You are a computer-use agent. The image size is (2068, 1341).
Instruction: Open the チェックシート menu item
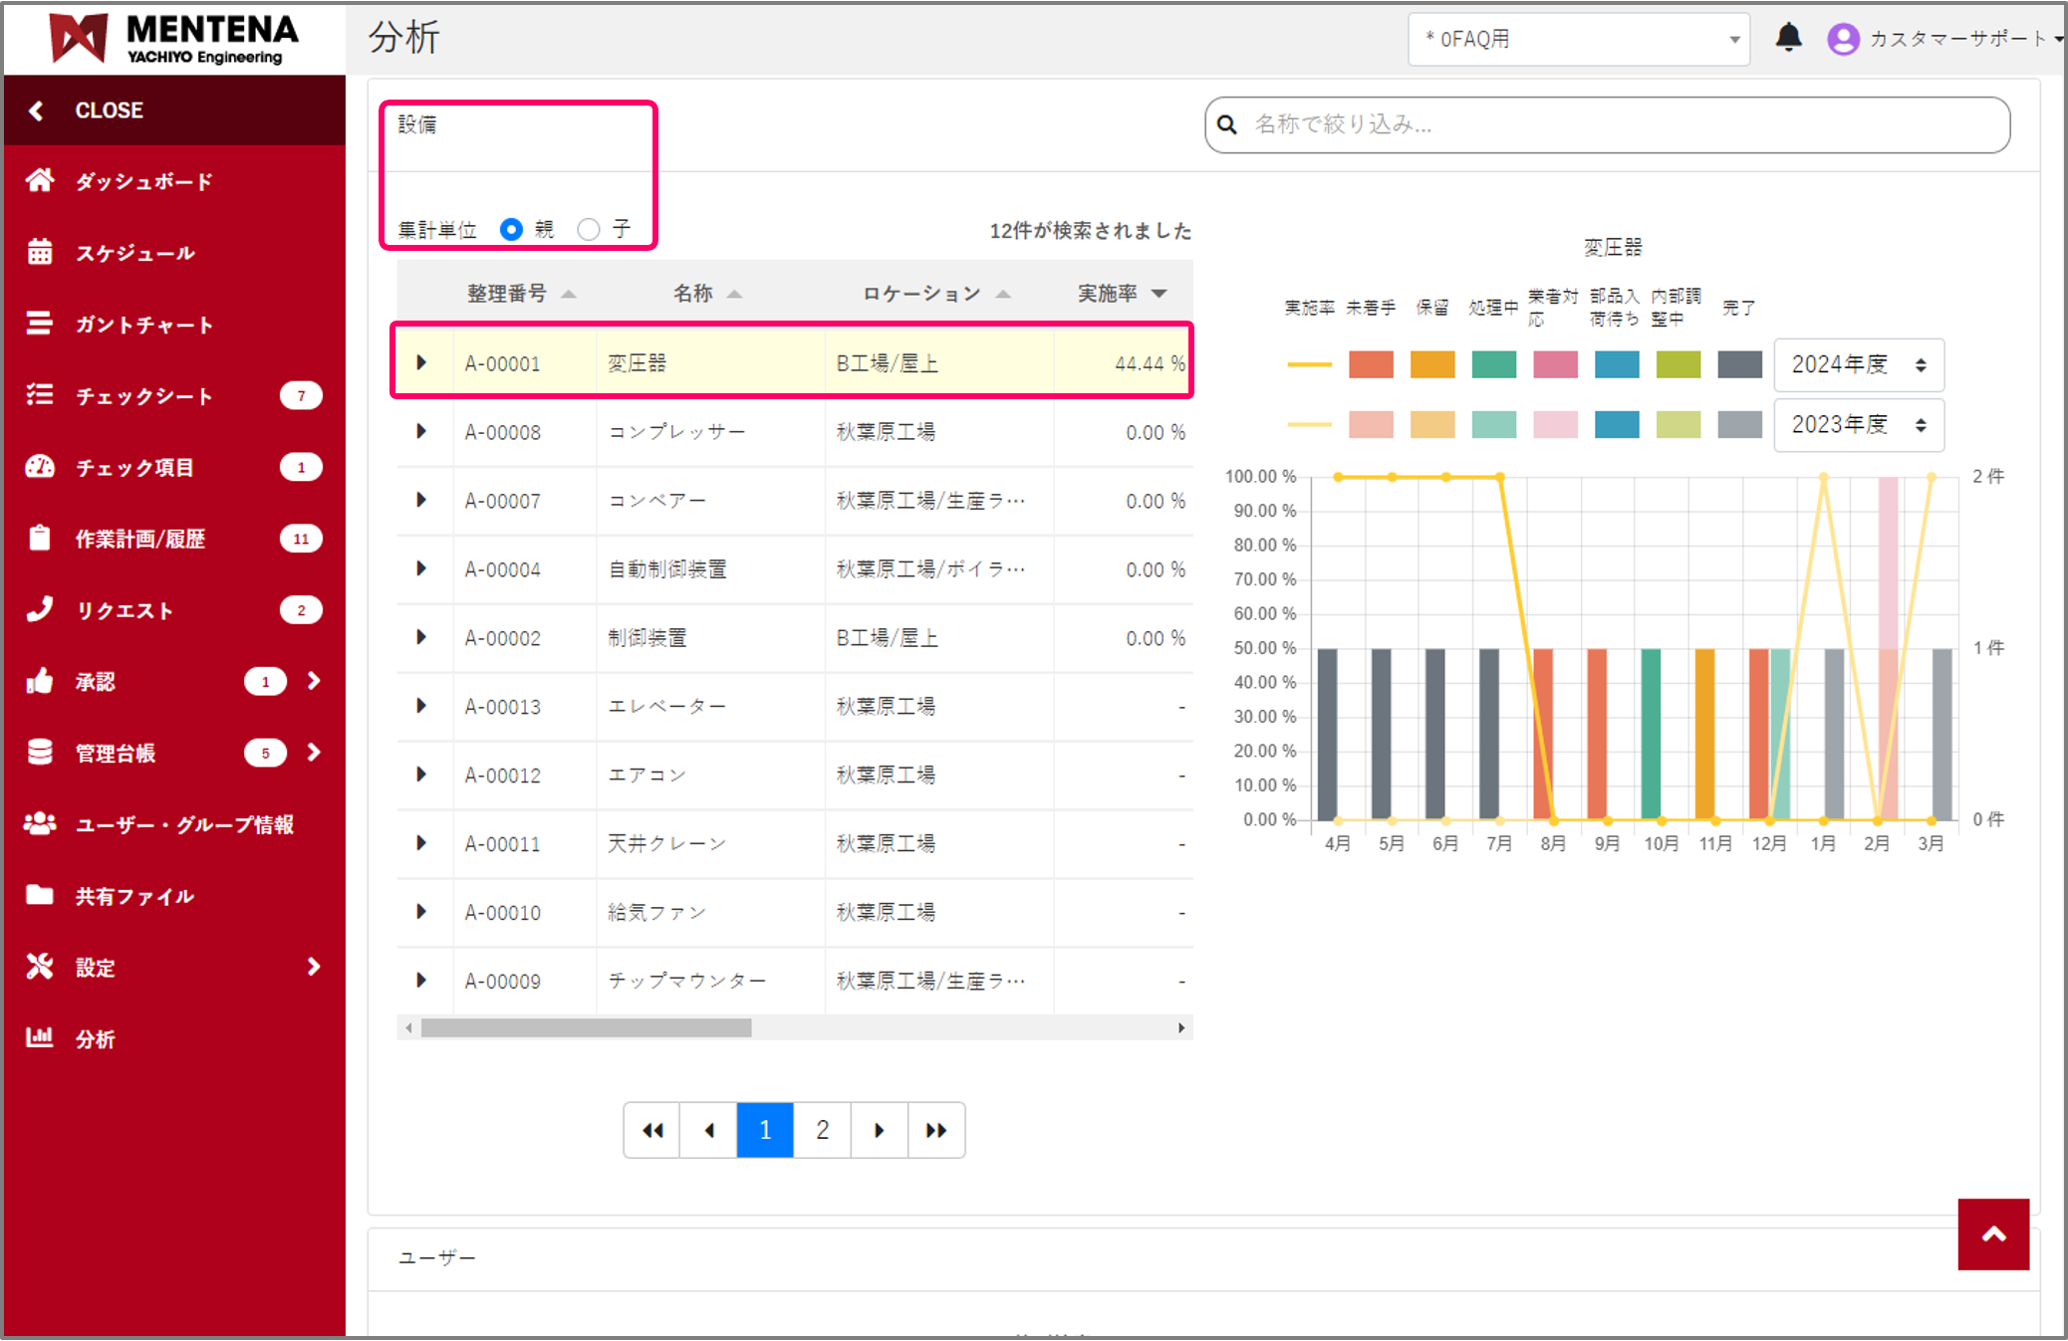point(144,396)
